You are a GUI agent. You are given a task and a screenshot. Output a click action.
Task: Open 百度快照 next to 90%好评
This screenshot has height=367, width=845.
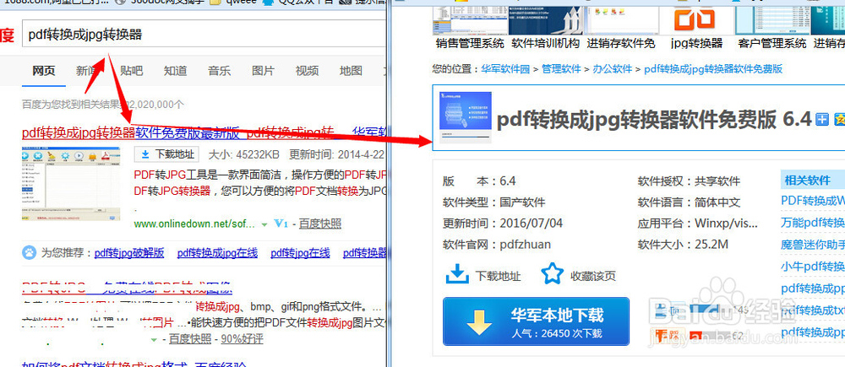[x=190, y=339]
